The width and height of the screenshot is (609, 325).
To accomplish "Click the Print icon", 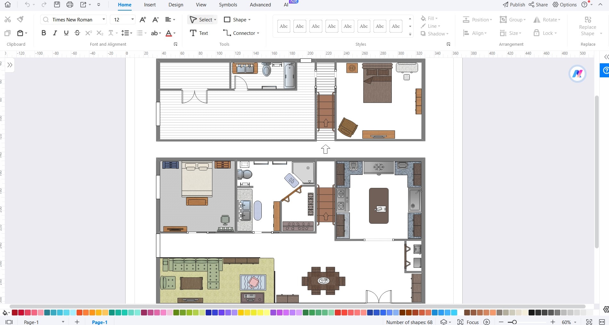I will (x=70, y=4).
